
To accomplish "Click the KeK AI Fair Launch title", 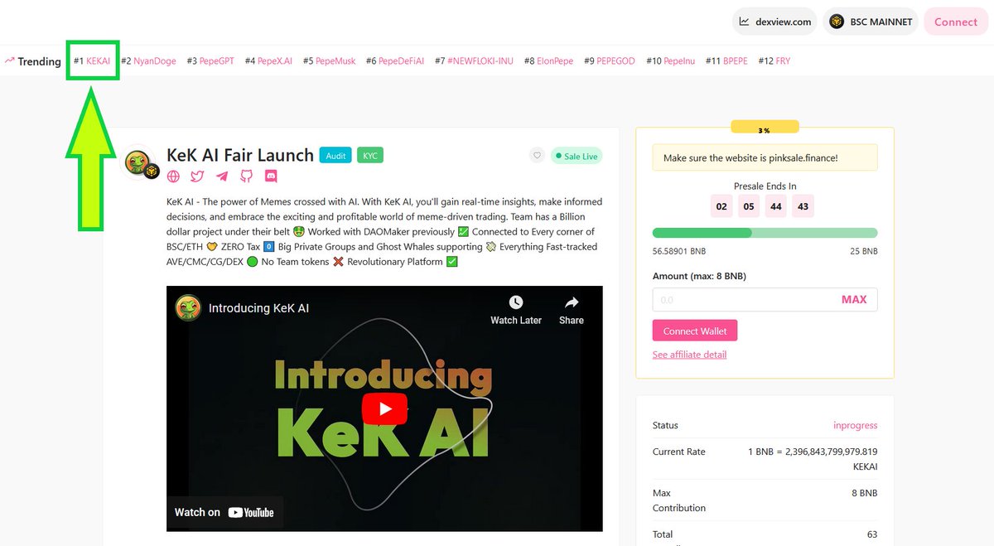I will (240, 155).
